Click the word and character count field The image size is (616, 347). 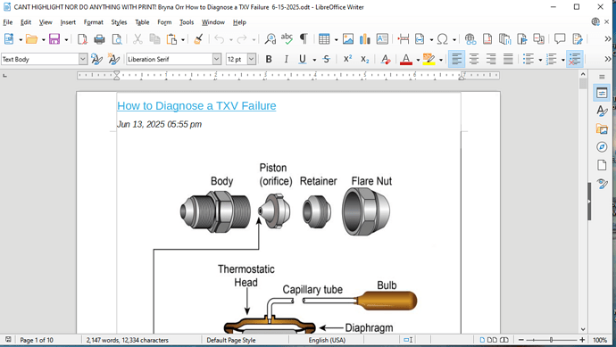[x=128, y=340]
